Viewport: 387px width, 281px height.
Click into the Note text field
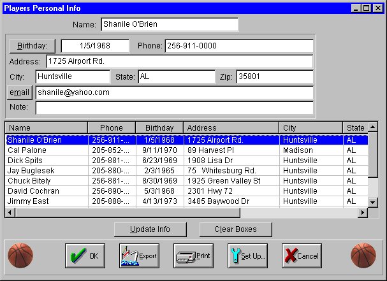click(174, 108)
